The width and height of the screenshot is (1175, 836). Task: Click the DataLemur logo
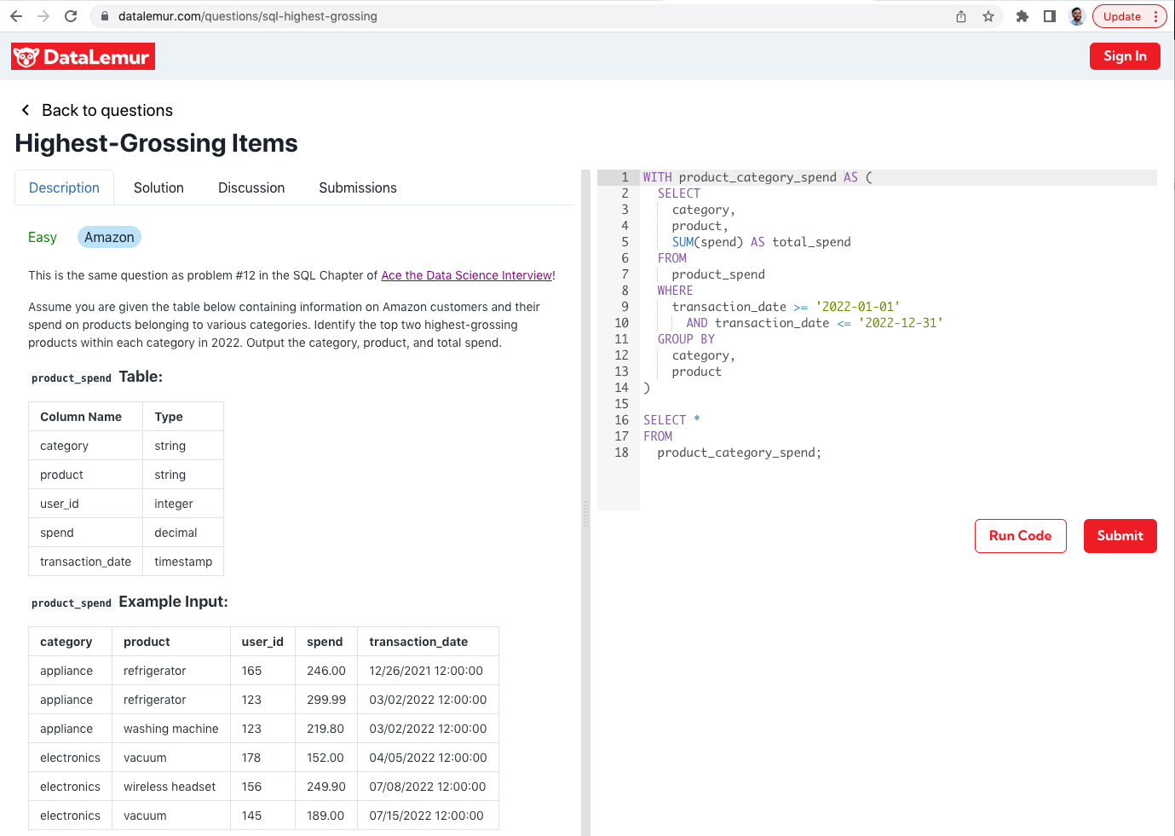pyautogui.click(x=83, y=57)
